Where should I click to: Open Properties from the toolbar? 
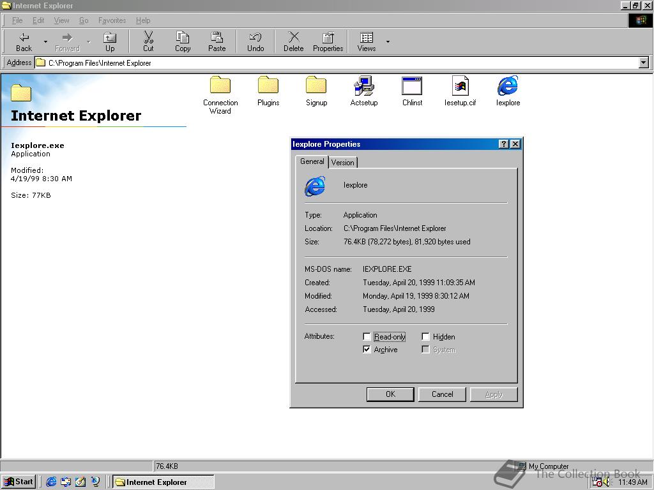[328, 41]
